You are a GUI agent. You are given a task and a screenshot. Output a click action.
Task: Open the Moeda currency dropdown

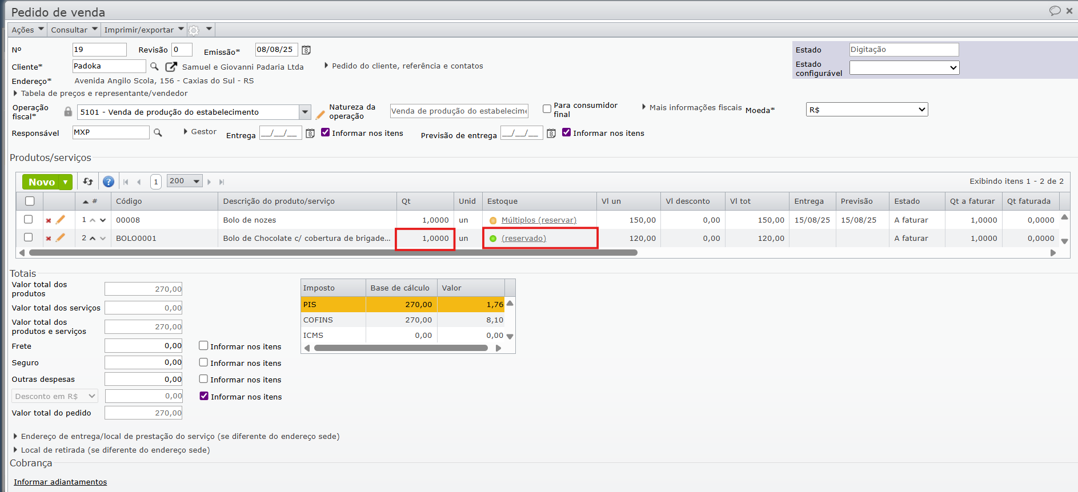[867, 110]
